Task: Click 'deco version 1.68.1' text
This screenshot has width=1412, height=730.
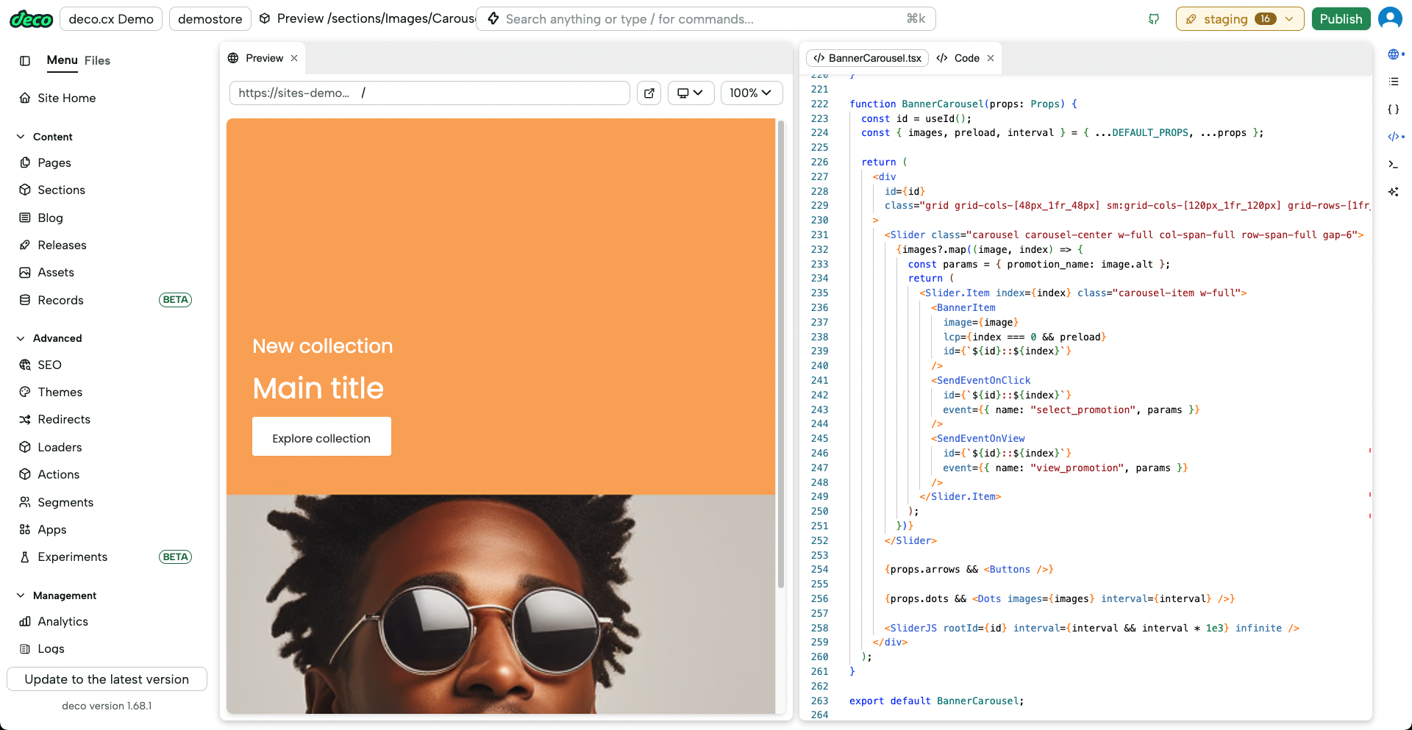Action: 107,706
